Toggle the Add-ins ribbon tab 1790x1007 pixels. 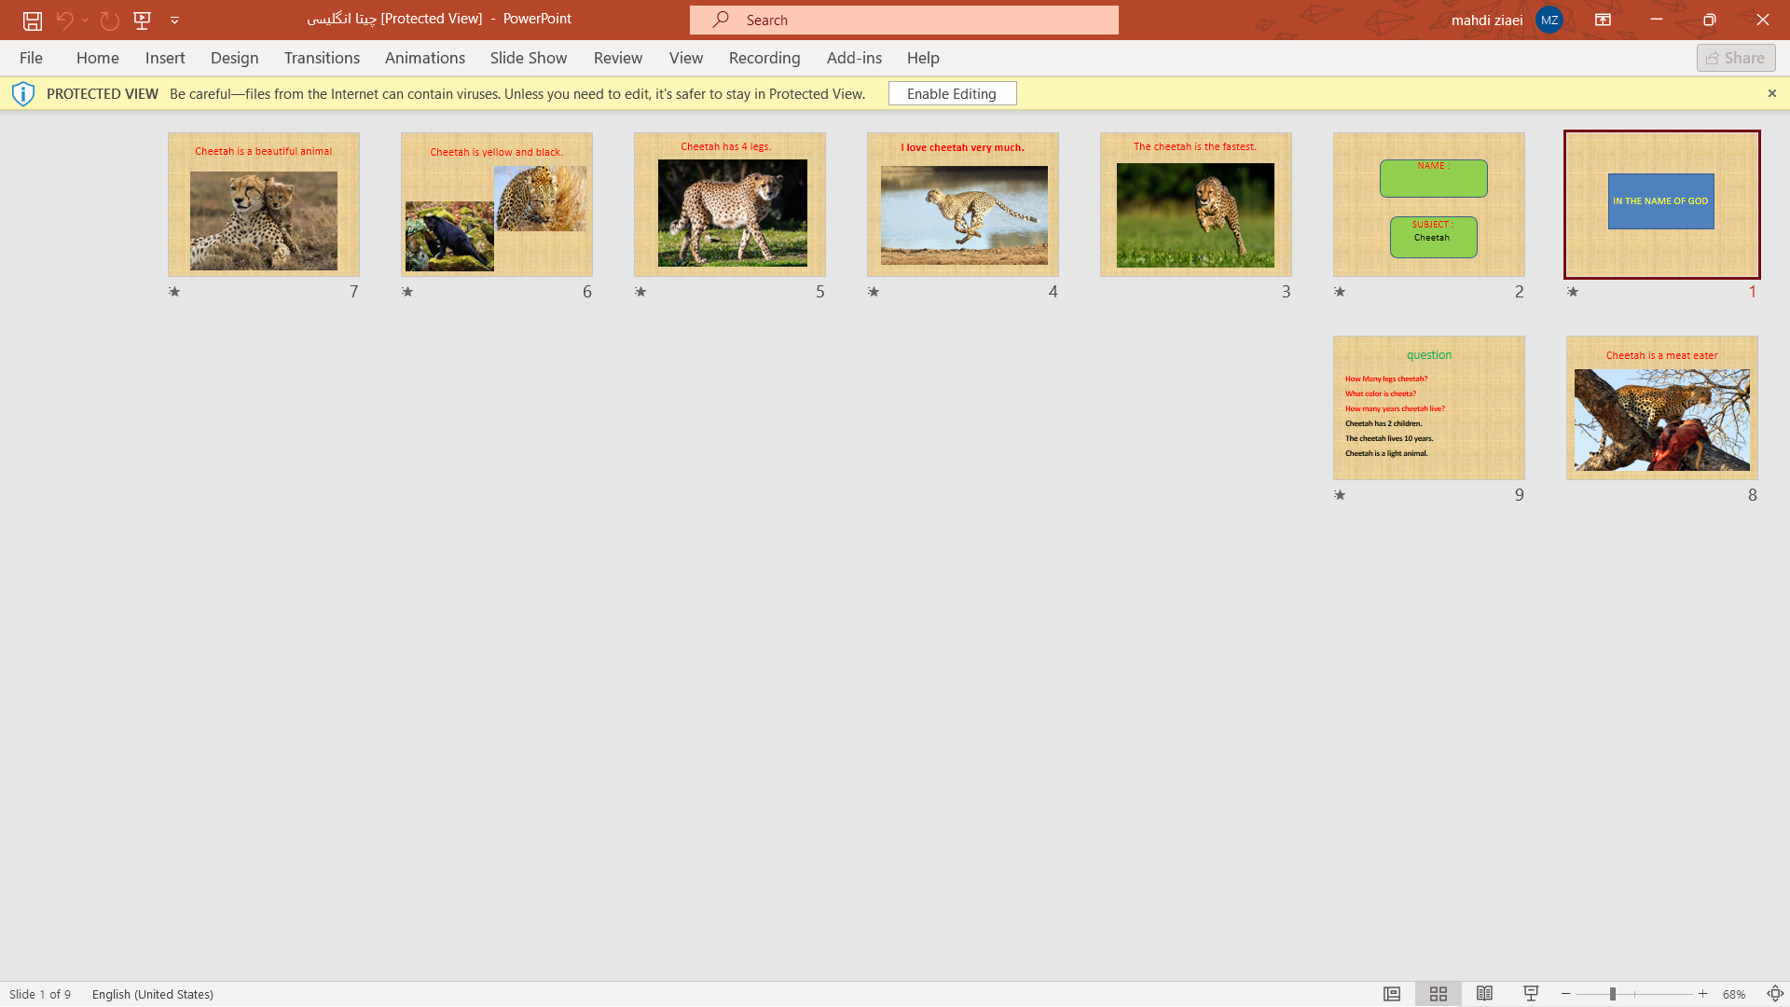(x=854, y=57)
